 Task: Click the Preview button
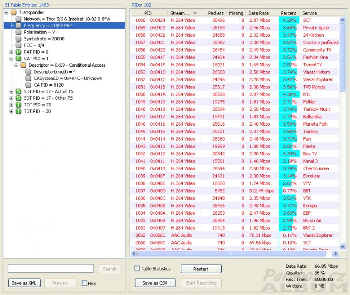[x=60, y=283]
